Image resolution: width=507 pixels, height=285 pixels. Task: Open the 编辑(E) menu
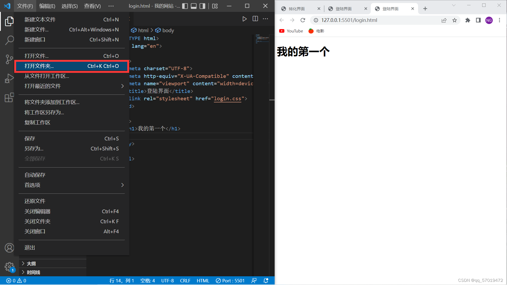(x=47, y=6)
